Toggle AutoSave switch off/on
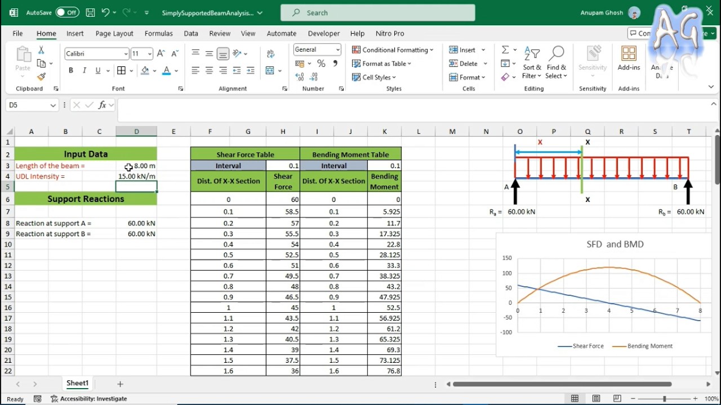The width and height of the screenshot is (721, 405). tap(67, 12)
